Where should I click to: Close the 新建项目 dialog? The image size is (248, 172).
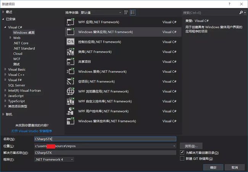pos(242,4)
